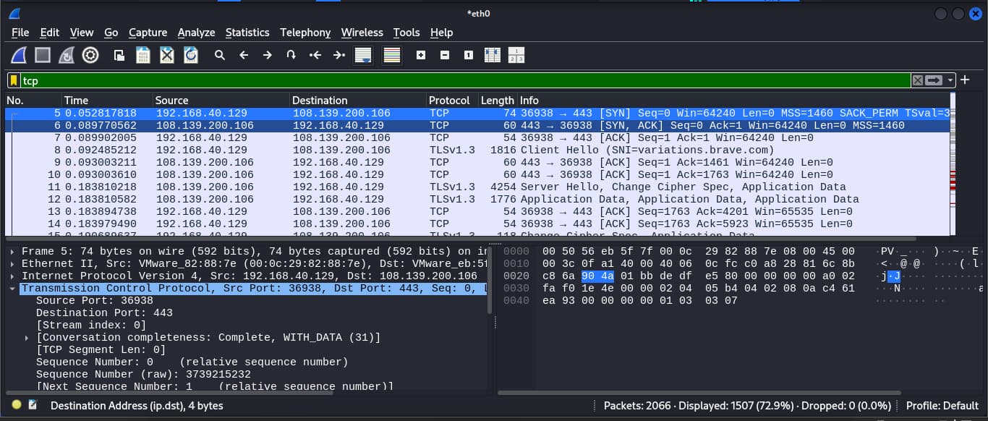Screen dimensions: 988x421
Task: Edit capture file properties status icon
Action: coord(33,405)
